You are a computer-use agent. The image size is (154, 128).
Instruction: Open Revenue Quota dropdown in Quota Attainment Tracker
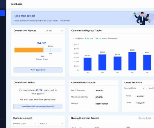(x=146, y=118)
